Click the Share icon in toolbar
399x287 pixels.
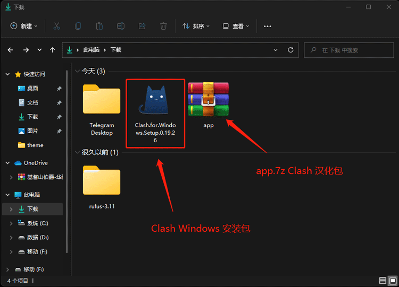pos(142,26)
